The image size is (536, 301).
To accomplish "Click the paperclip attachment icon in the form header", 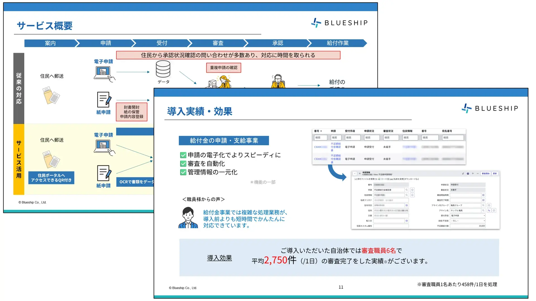I will pyautogui.click(x=463, y=173).
